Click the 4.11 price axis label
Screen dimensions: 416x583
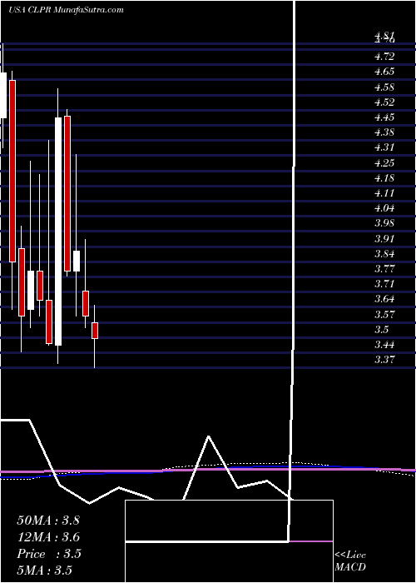point(384,193)
